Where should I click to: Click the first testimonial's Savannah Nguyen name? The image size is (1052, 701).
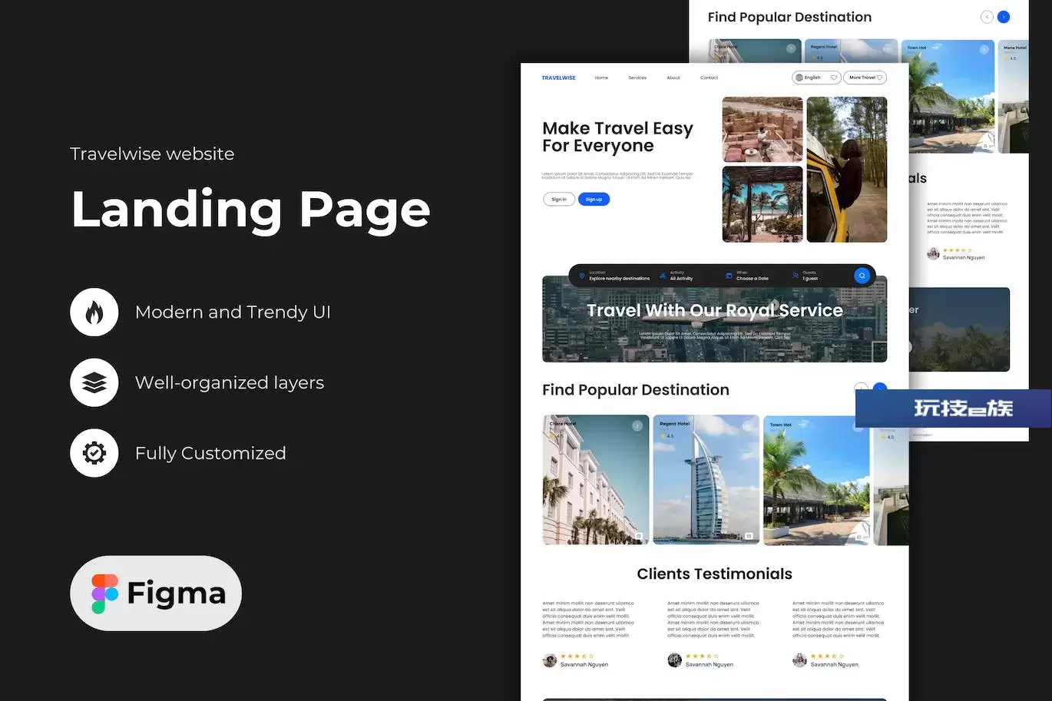pyautogui.click(x=584, y=665)
